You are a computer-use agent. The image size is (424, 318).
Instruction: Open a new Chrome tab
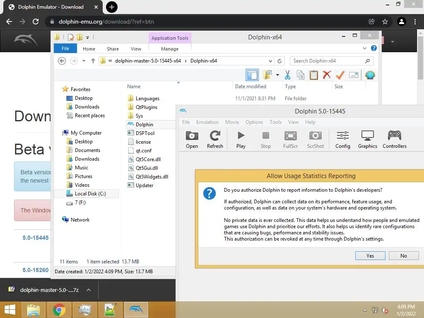(x=112, y=7)
